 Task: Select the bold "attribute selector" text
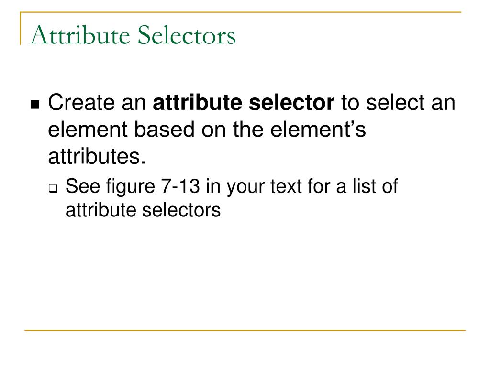[244, 103]
